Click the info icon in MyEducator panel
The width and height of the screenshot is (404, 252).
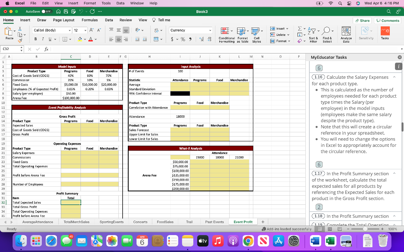point(398,66)
